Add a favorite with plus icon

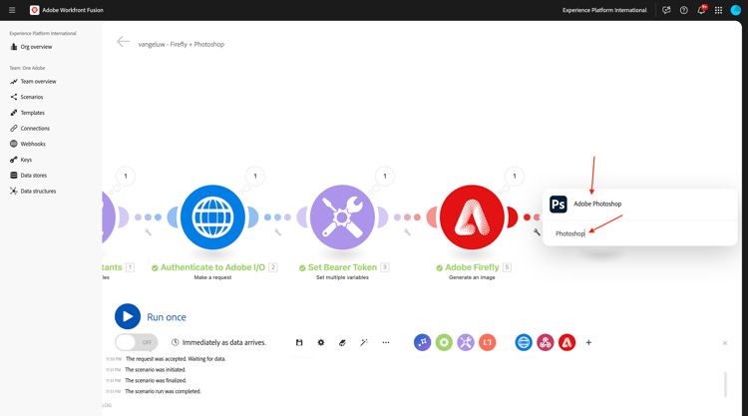(x=588, y=342)
